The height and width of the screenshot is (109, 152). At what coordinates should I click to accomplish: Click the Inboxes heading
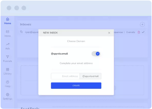click(26, 24)
